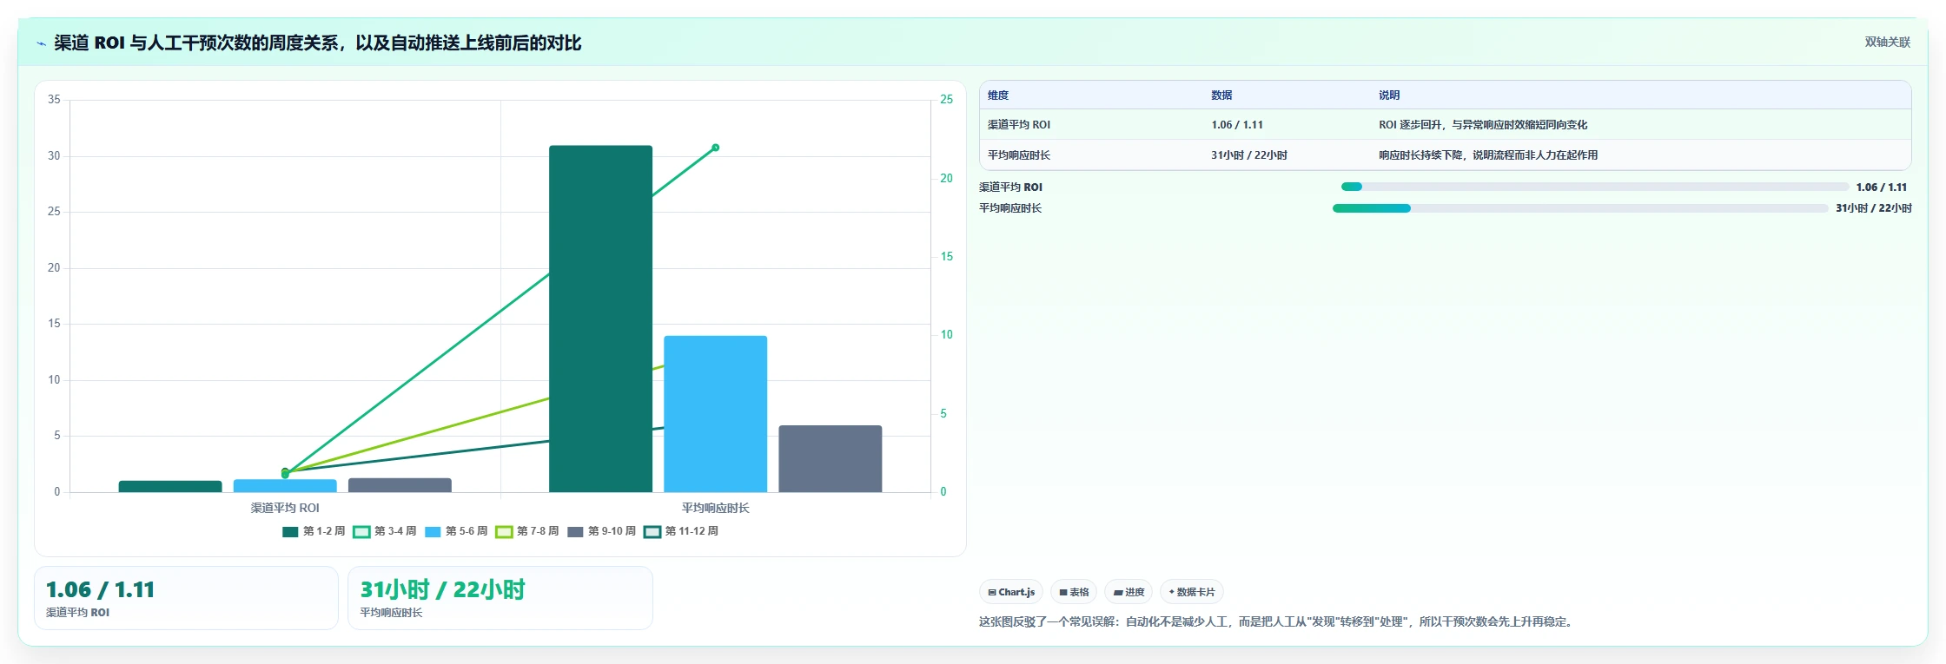Select the 维度 column header
The height and width of the screenshot is (664, 1946).
(998, 95)
